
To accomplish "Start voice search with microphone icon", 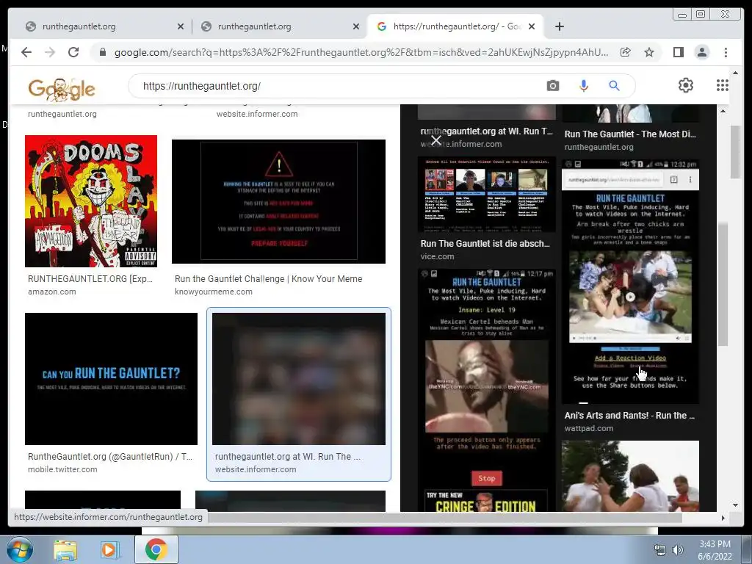I will [583, 86].
